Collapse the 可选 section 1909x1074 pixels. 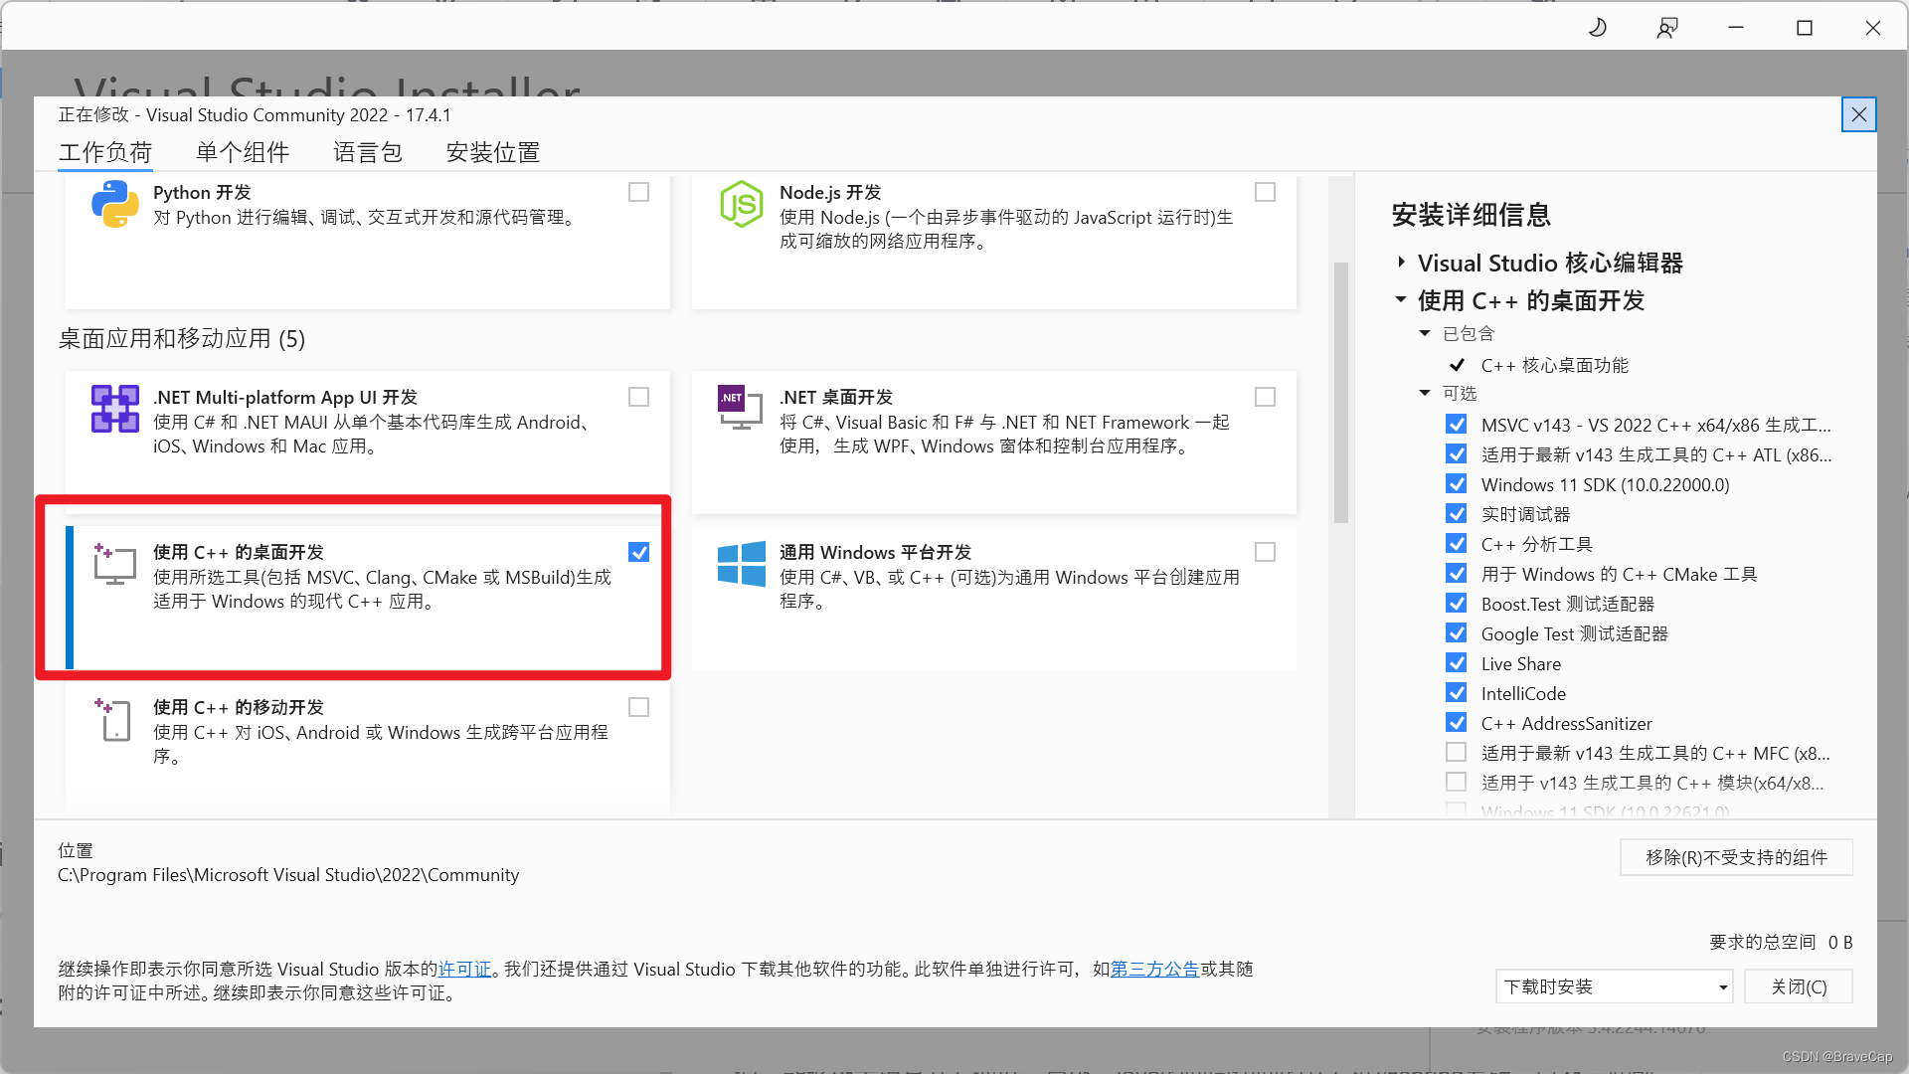[1425, 393]
